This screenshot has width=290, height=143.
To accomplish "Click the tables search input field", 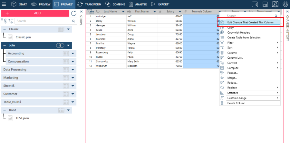I will coord(45,21).
